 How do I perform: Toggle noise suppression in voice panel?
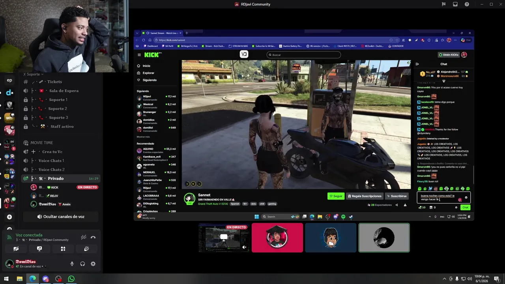[83, 237]
